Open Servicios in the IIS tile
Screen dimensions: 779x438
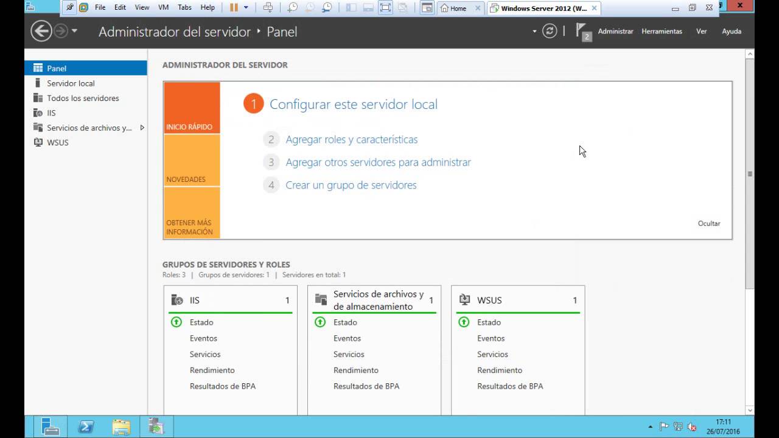tap(205, 354)
